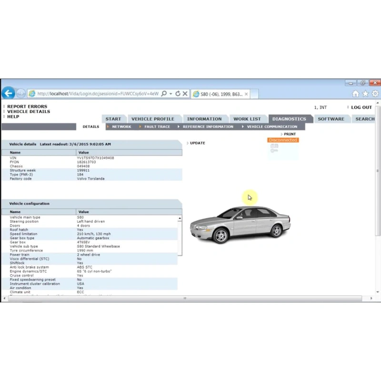Click the horizontal scrollbar thumb
Image resolution: width=381 pixels, height=381 pixels.
185,298
